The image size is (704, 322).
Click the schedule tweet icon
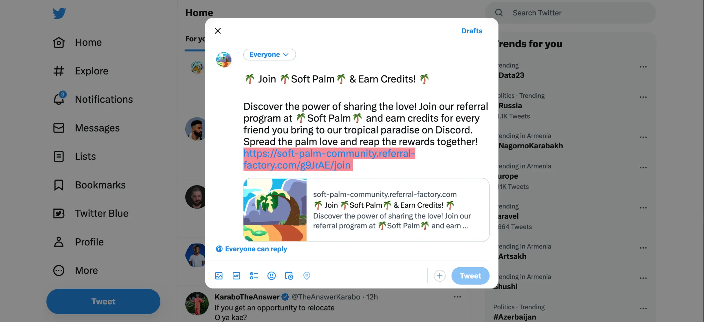click(x=289, y=276)
